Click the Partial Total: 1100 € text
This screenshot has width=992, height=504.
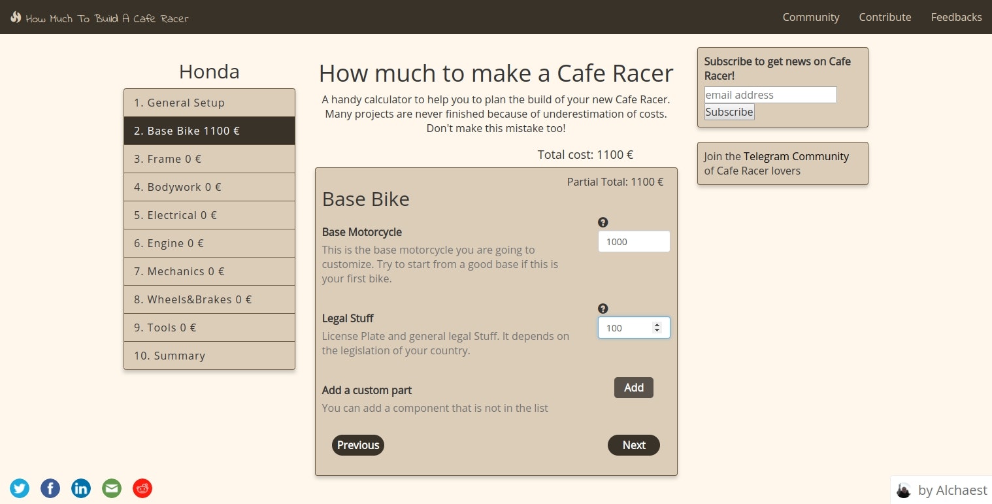615,182
